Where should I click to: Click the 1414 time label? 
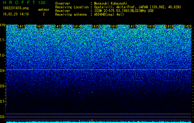(x=77, y=26)
